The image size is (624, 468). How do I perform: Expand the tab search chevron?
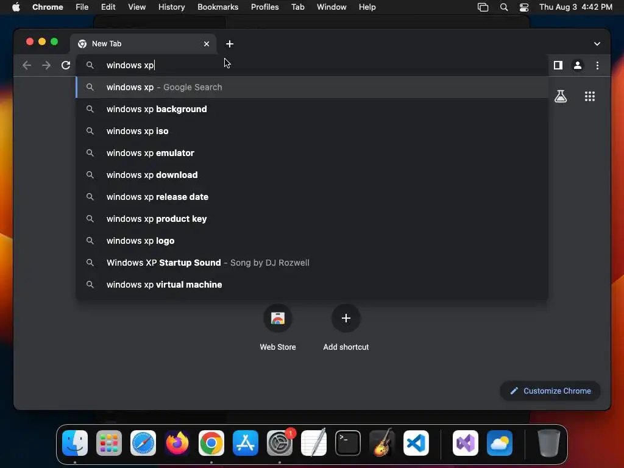597,44
